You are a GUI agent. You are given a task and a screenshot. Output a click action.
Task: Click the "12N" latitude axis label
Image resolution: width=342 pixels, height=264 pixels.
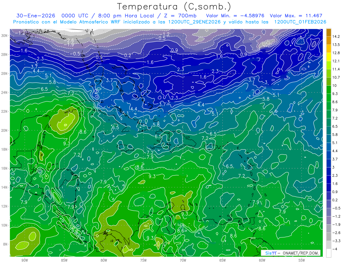[x=5, y=206]
